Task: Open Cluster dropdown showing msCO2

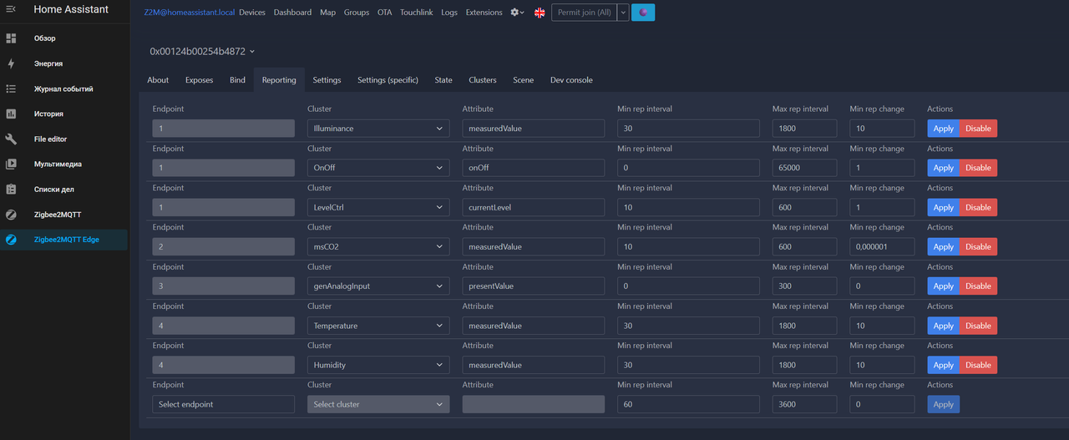Action: click(378, 246)
